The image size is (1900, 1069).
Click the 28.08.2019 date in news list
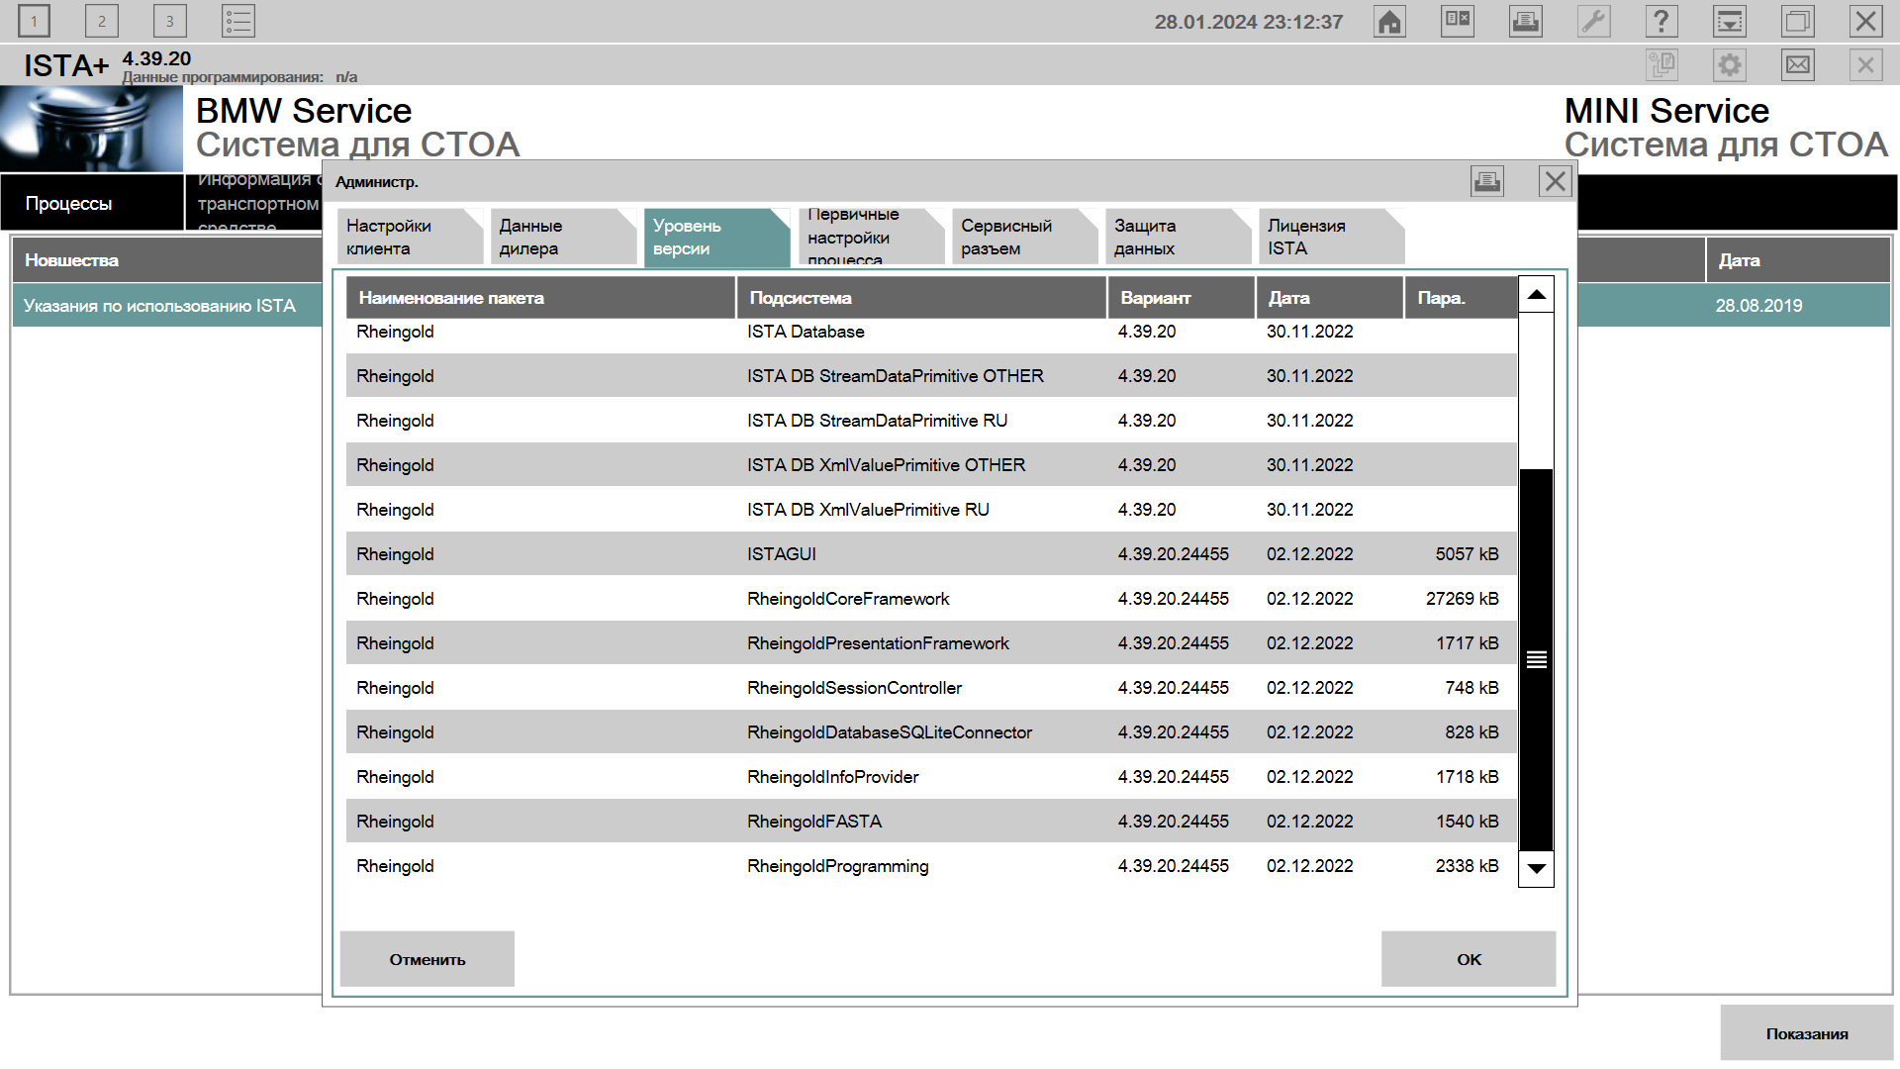tap(1758, 306)
